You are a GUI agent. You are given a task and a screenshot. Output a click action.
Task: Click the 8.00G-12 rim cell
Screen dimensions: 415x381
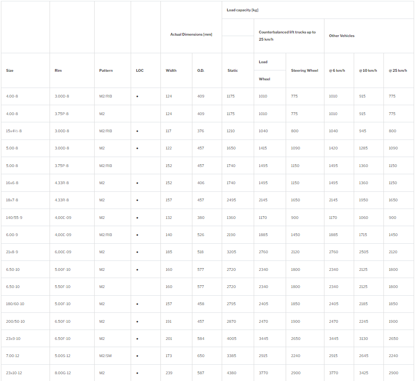tap(63, 373)
